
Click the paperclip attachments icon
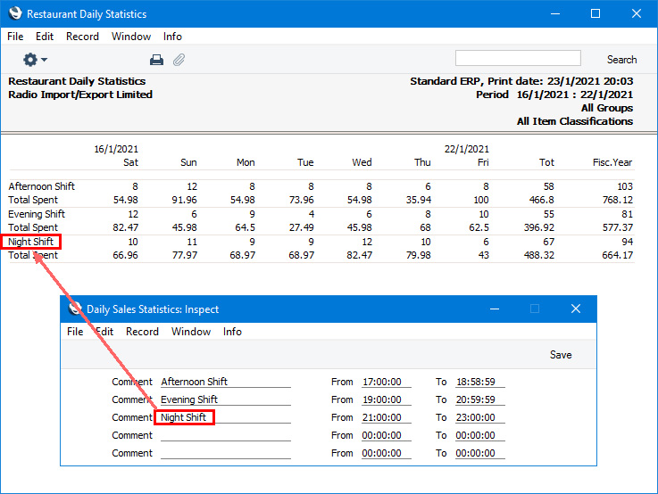pyautogui.click(x=178, y=60)
